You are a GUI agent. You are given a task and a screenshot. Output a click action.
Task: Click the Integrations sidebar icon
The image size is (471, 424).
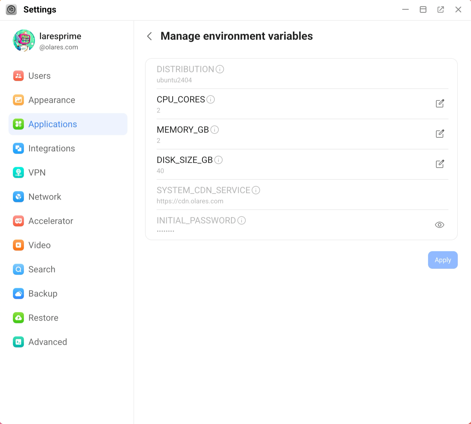point(18,148)
